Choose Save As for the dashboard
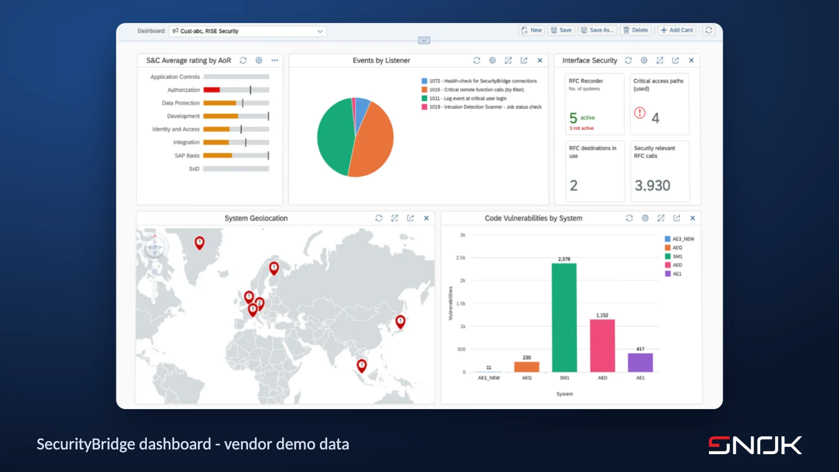This screenshot has width=839, height=472. coord(597,30)
